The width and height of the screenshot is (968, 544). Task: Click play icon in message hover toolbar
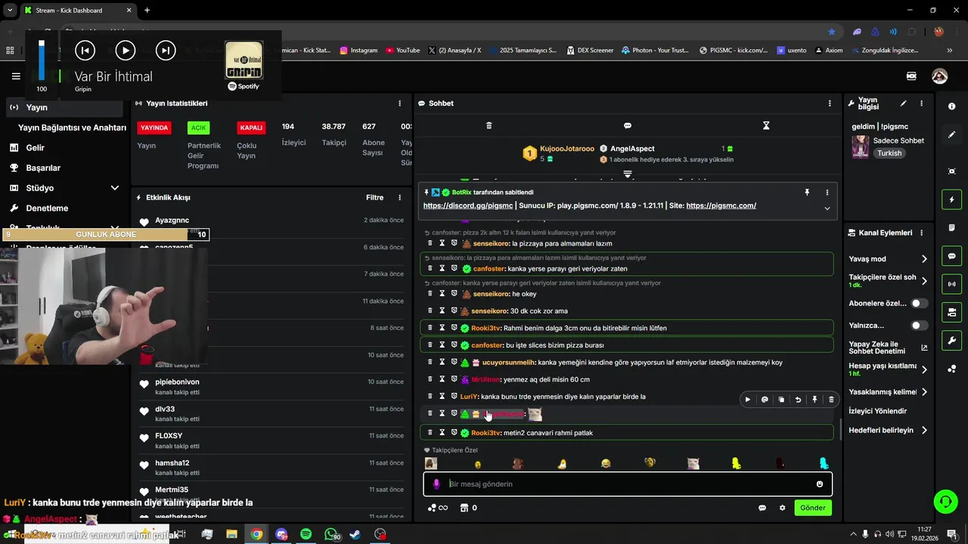(x=748, y=400)
